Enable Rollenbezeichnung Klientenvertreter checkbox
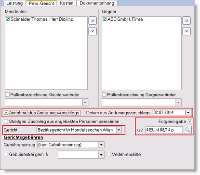 [7, 94]
